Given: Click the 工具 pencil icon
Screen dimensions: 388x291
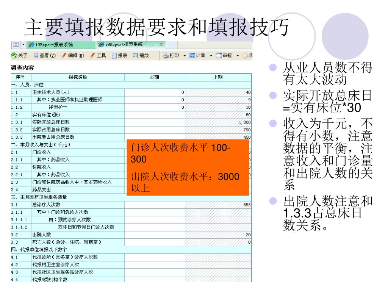Looking at the screenshot, I should tap(92, 55).
